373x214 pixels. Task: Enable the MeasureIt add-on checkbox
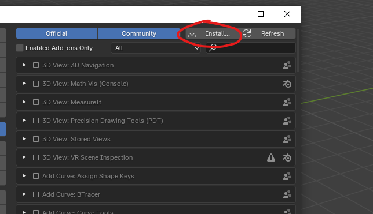[x=36, y=102]
